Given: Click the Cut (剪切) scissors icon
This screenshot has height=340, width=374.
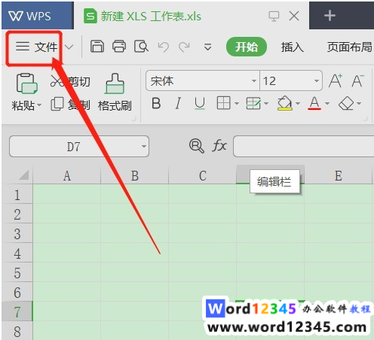Looking at the screenshot, I should click(x=57, y=81).
